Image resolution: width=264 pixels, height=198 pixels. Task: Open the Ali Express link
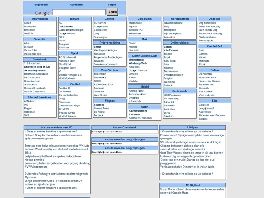coord(171,50)
